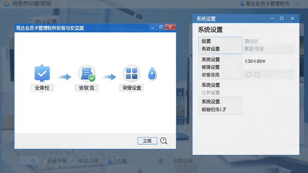Tick the right checkbox in the 系统设置 window

click(257, 74)
